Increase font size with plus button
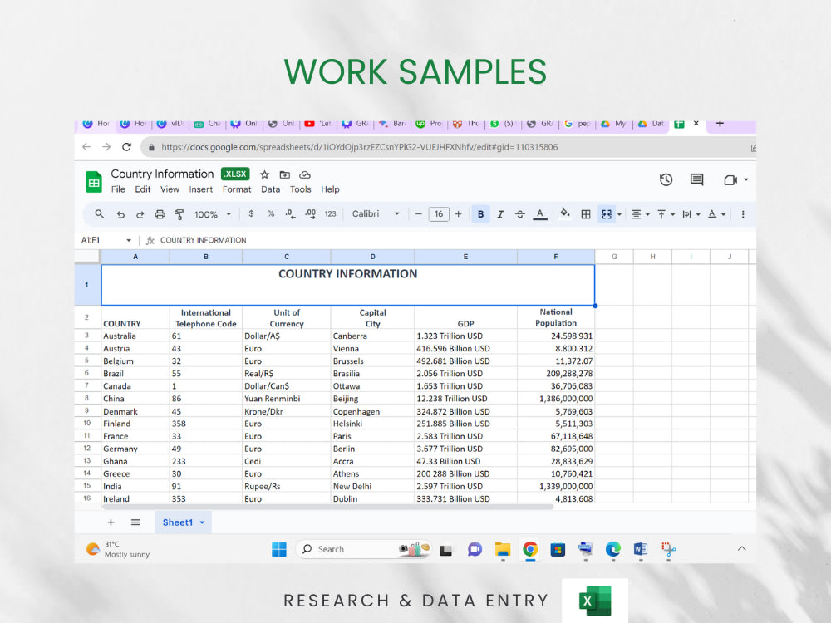Screen dimensions: 831x623 click(459, 214)
